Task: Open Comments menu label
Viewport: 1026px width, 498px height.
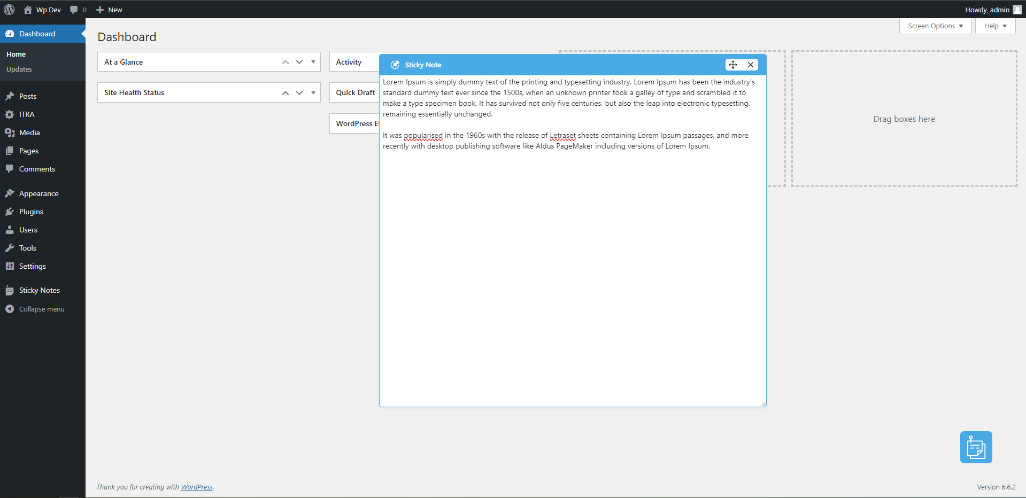Action: 37,169
